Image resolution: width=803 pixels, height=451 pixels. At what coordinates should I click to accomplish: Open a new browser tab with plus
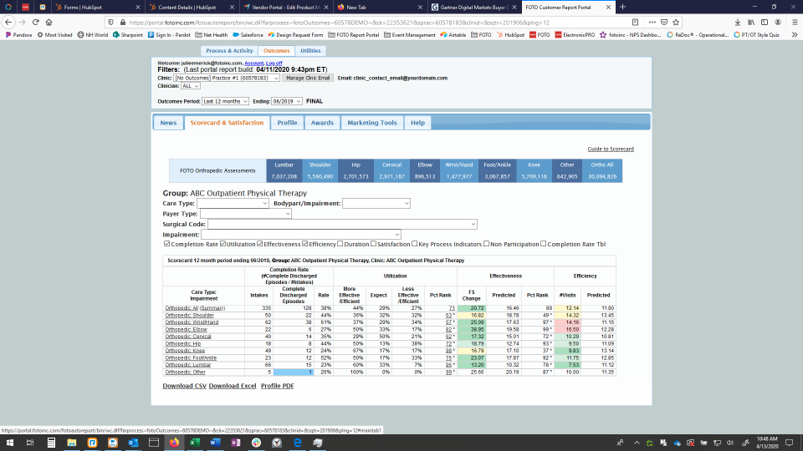click(622, 8)
